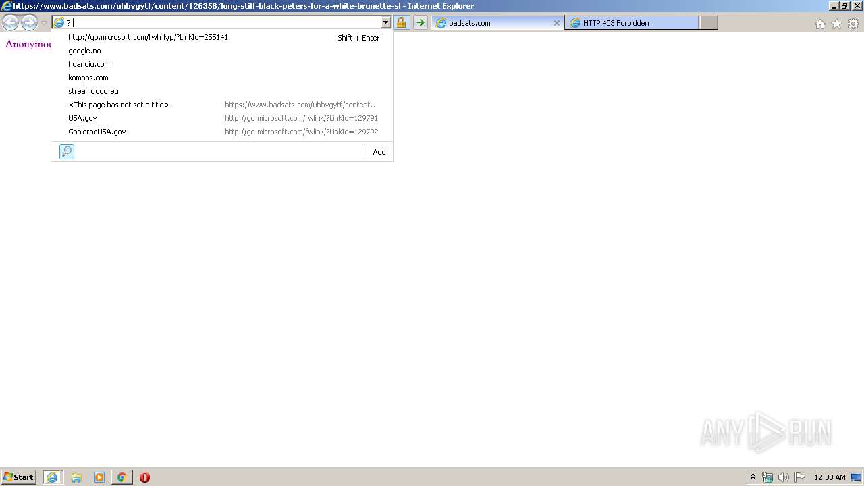Open Windows Explorer folder taskbar icon
864x486 pixels.
[x=76, y=477]
